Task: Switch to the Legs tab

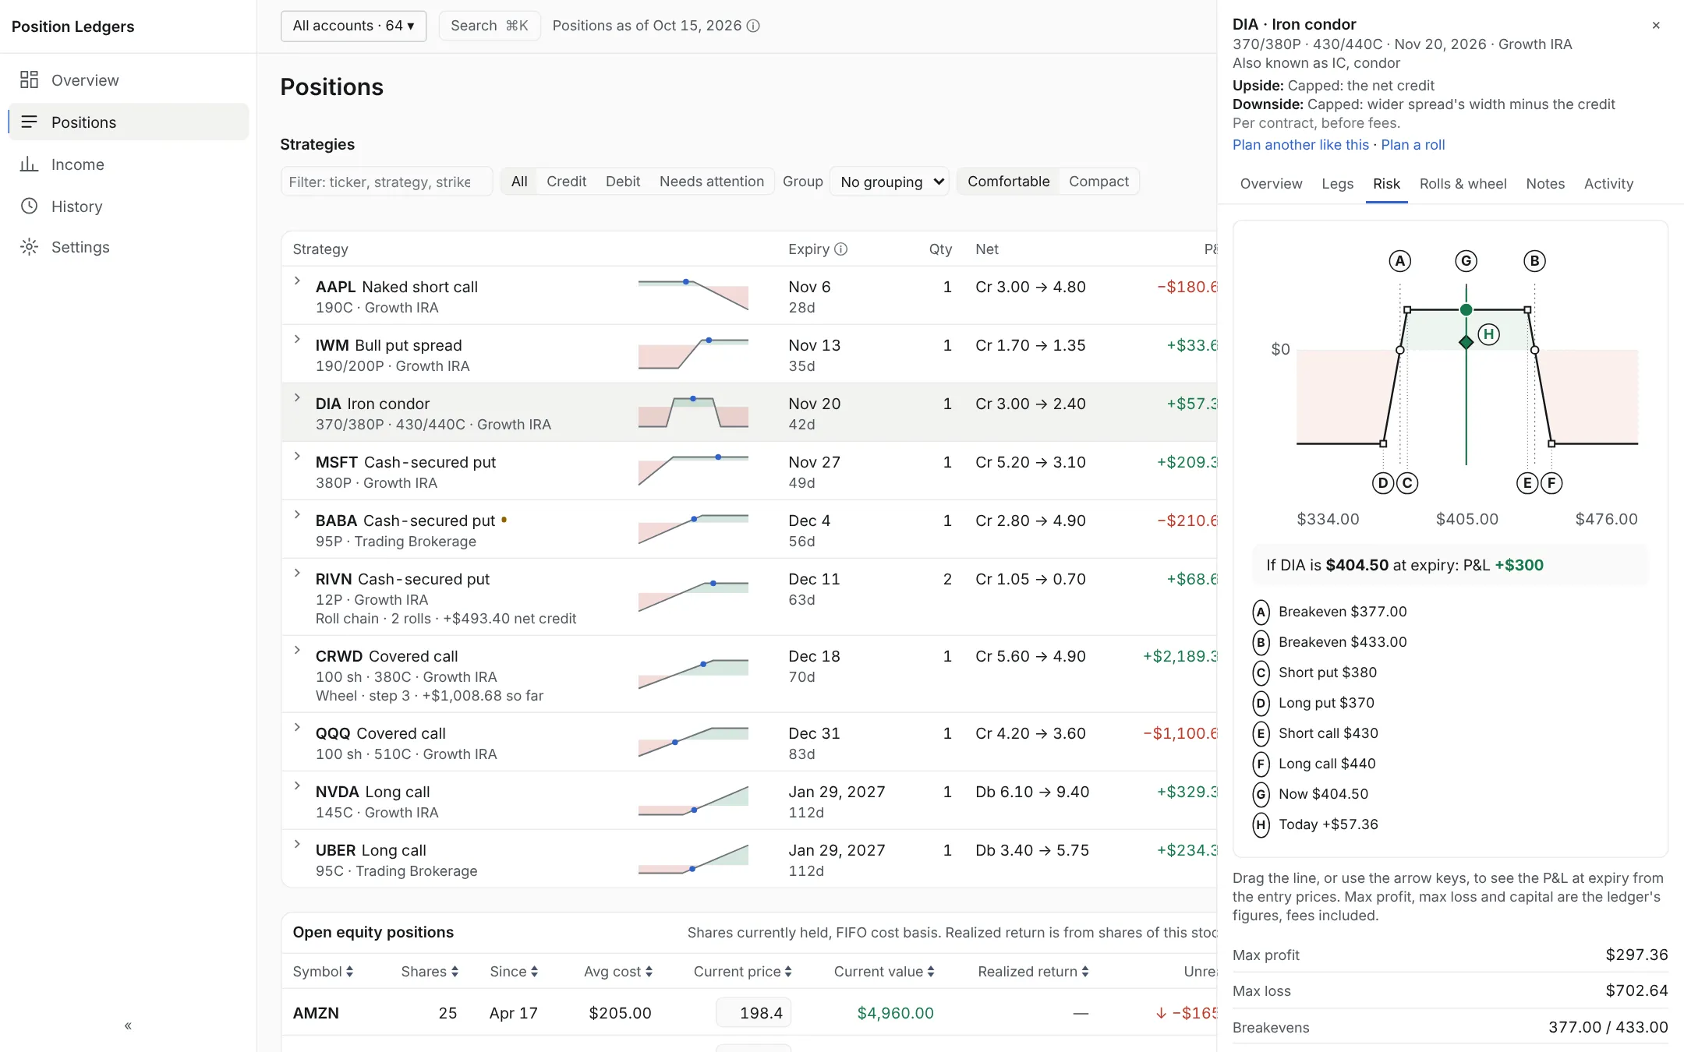Action: 1337,183
